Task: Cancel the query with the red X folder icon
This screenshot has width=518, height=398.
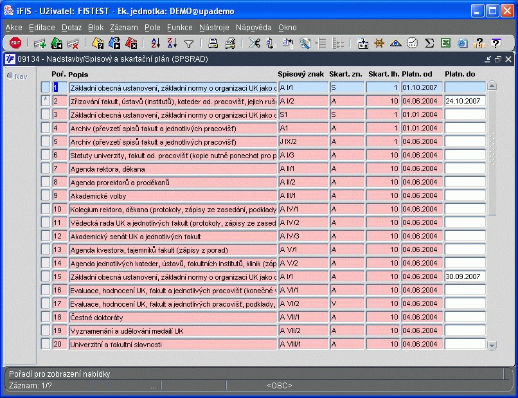Action: [131, 43]
